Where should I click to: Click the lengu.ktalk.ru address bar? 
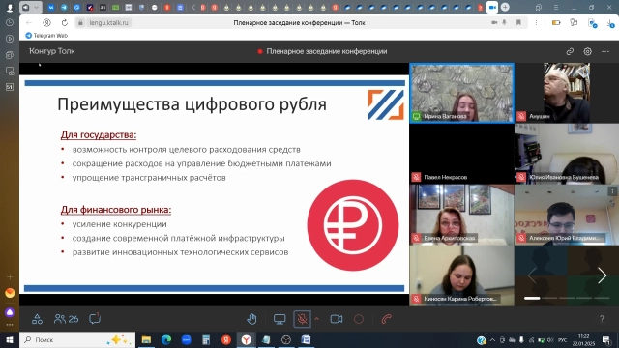[108, 23]
